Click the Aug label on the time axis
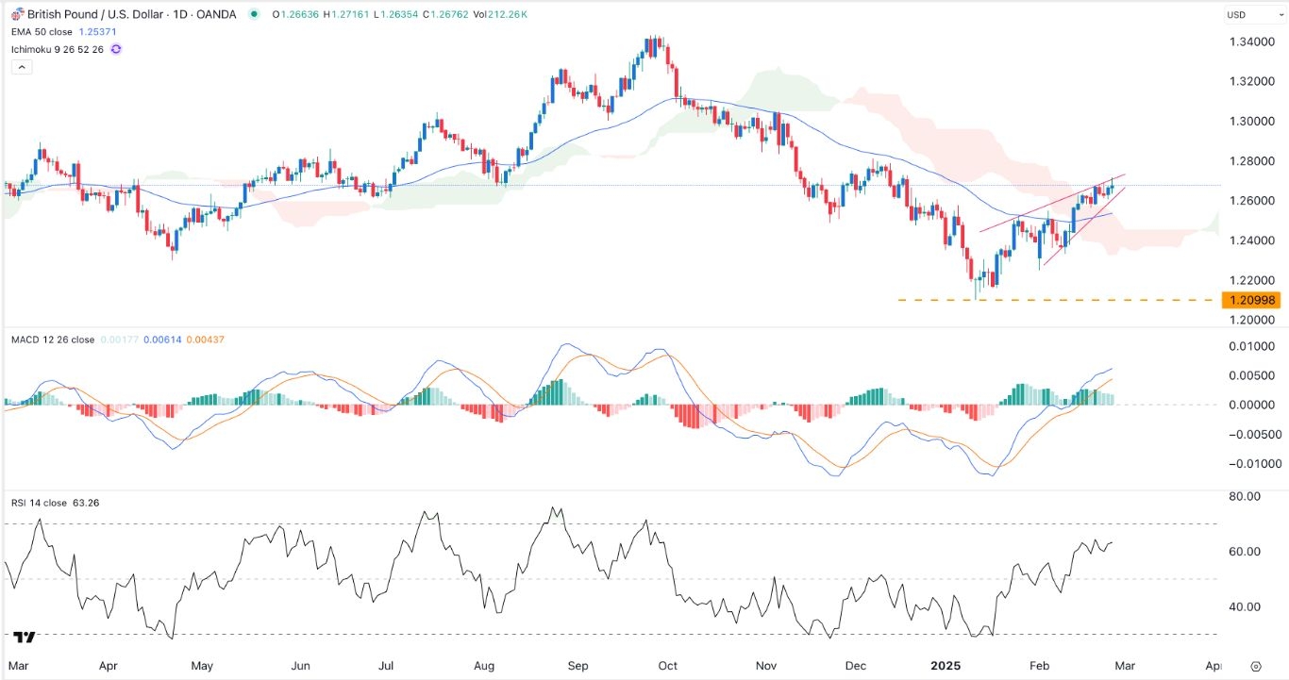 point(484,666)
